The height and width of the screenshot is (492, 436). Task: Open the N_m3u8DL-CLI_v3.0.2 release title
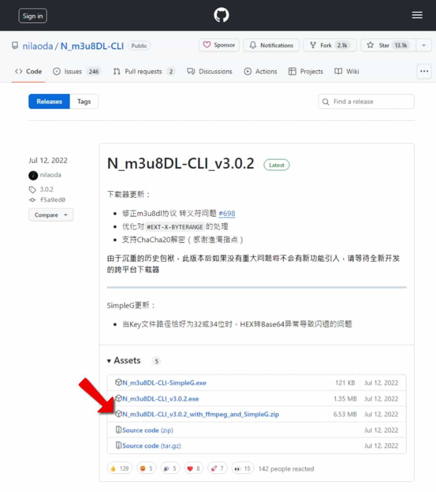181,164
